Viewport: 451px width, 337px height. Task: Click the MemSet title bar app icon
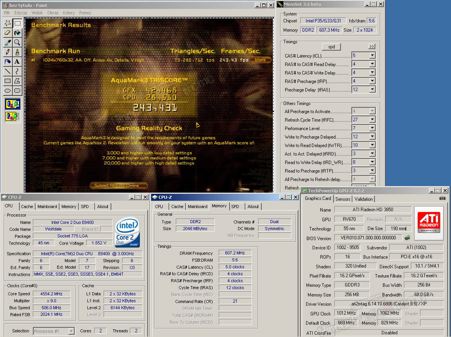(280, 4)
